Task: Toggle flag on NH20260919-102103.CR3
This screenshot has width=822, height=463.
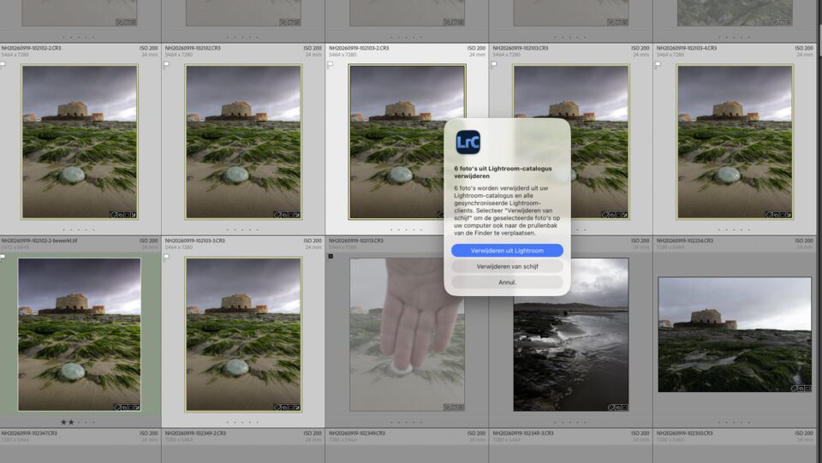Action: point(494,64)
